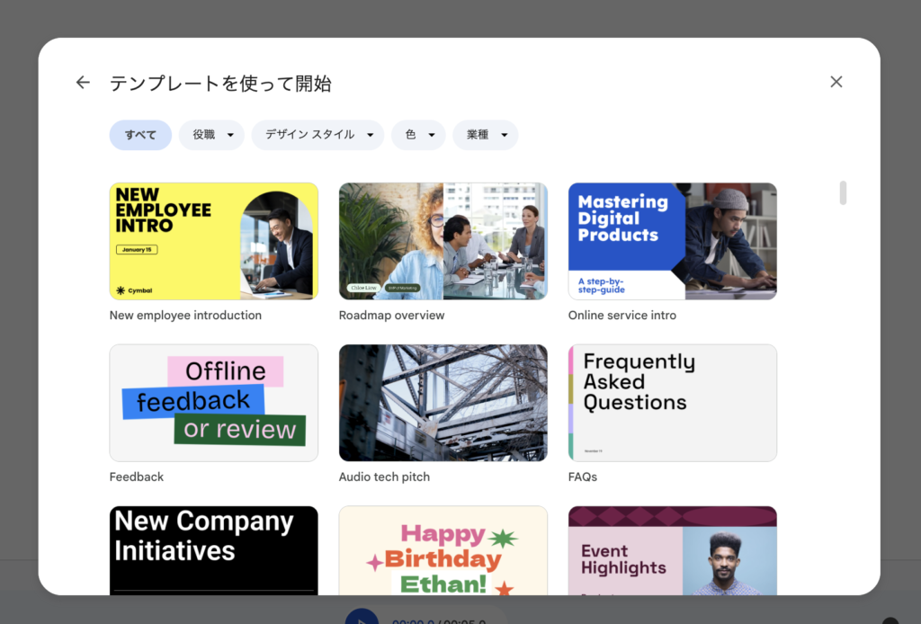Viewport: 921px width, 624px height.
Task: Pick the Event Highlights template
Action: click(x=672, y=549)
